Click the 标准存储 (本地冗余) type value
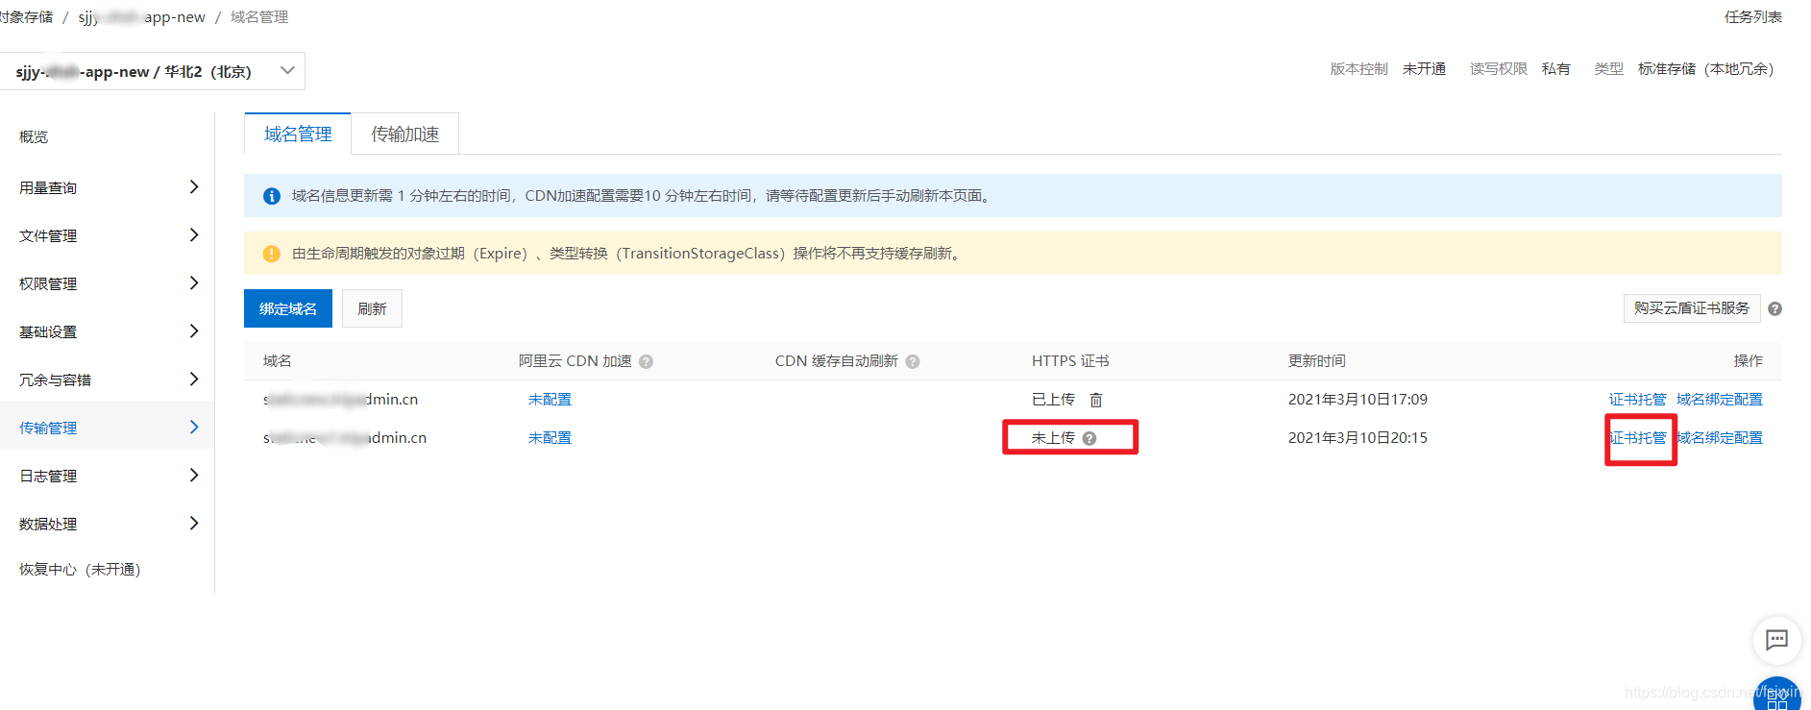This screenshot has width=1811, height=710. (x=1705, y=69)
